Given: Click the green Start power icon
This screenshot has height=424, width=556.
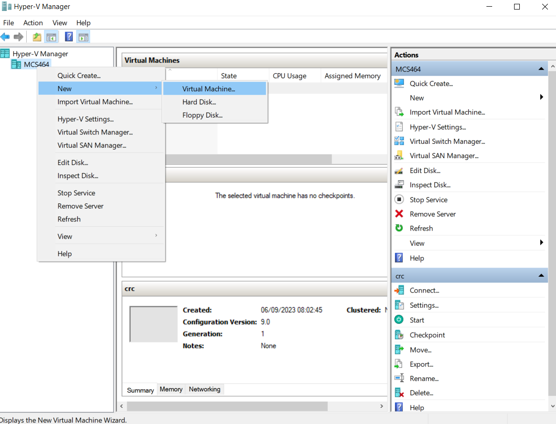Looking at the screenshot, I should coord(399,320).
